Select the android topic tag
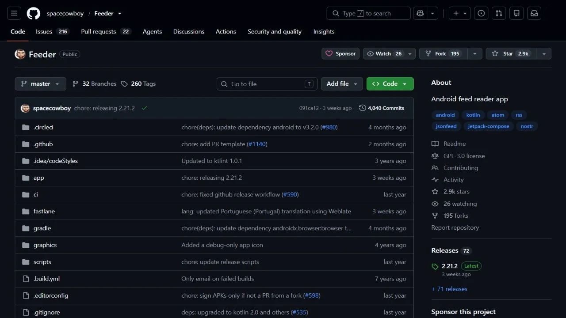 coord(445,115)
